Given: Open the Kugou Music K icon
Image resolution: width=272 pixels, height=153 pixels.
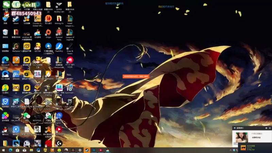Looking at the screenshot, I should 16,130.
